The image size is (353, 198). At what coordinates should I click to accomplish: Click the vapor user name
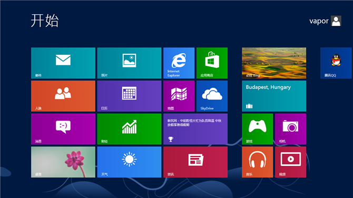click(319, 21)
